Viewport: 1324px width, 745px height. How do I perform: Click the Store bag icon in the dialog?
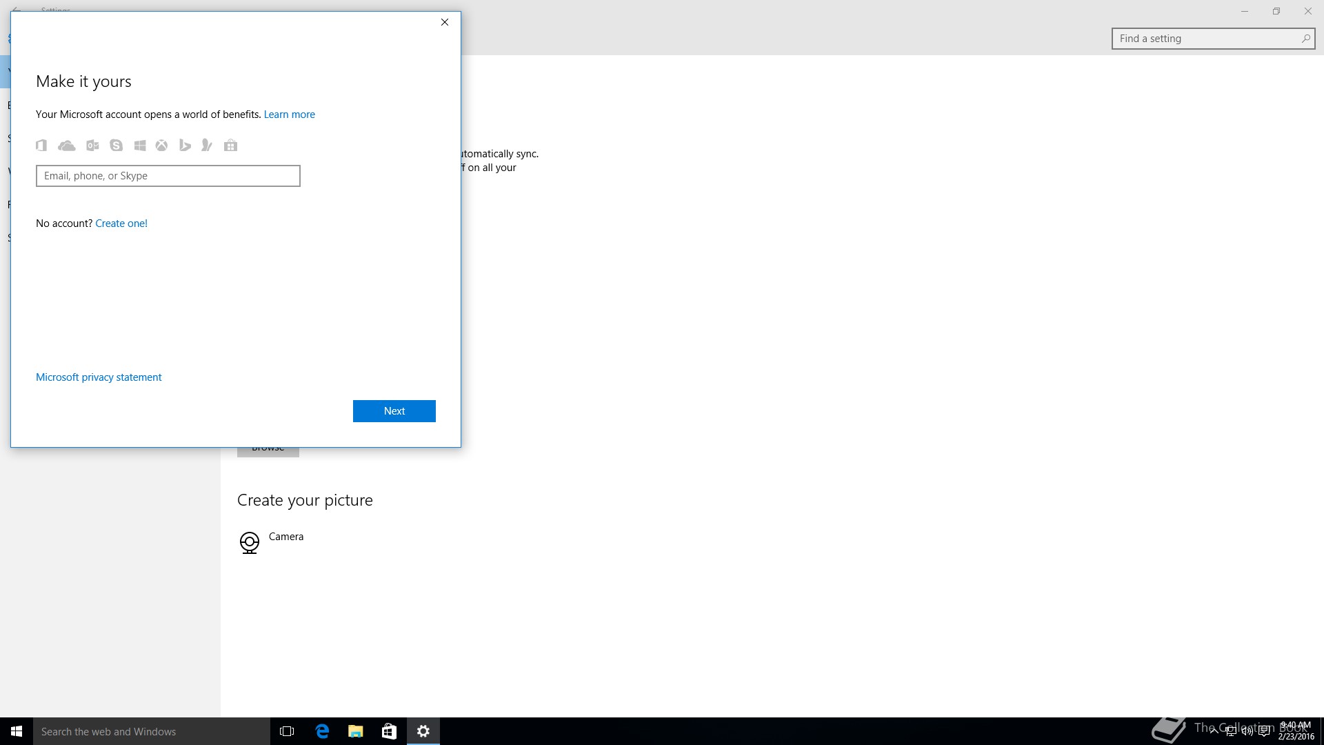pos(230,145)
